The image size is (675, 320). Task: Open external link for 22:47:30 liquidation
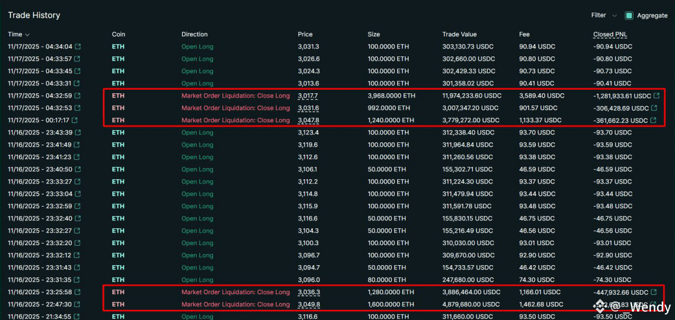pos(78,304)
